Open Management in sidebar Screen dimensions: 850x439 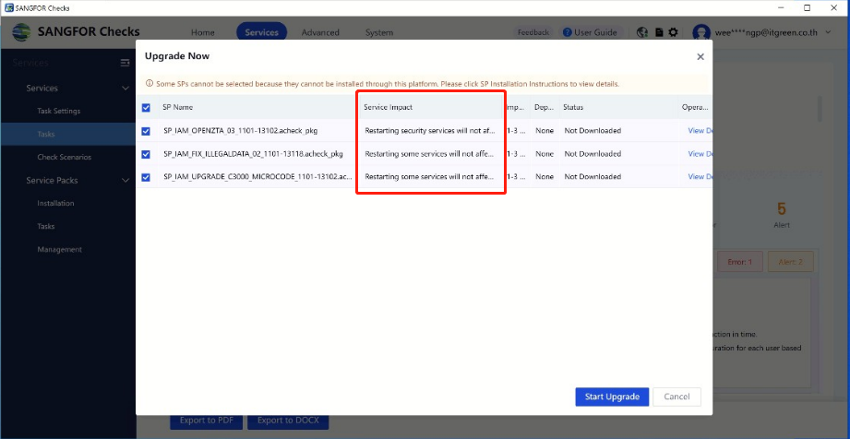click(60, 250)
